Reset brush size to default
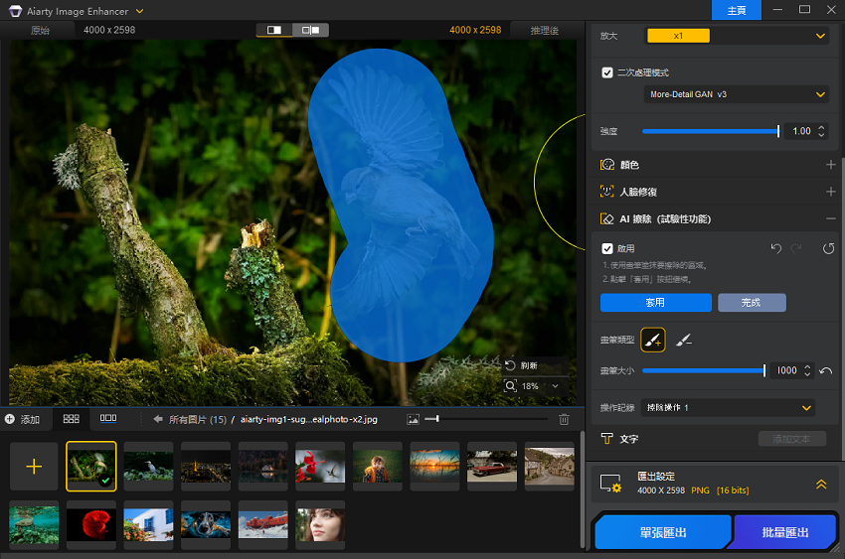The height and width of the screenshot is (559, 845). 825,370
